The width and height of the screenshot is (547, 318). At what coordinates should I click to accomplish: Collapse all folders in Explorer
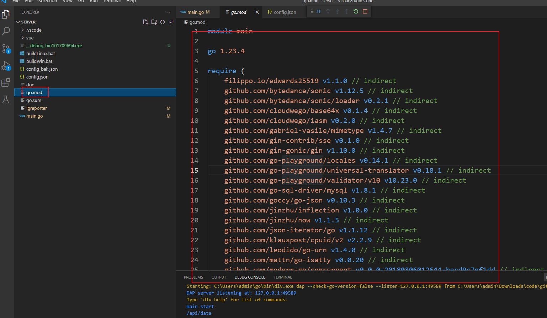[171, 22]
